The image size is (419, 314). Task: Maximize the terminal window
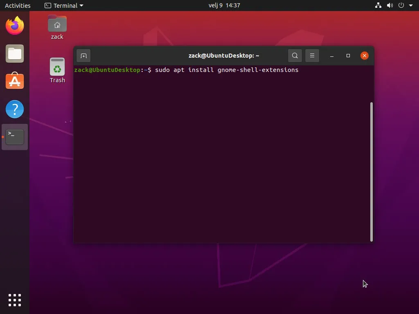[348, 56]
